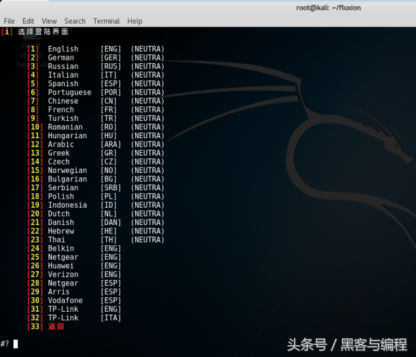Select the '[3] Russian' row
416x357 pixels.
96,66
